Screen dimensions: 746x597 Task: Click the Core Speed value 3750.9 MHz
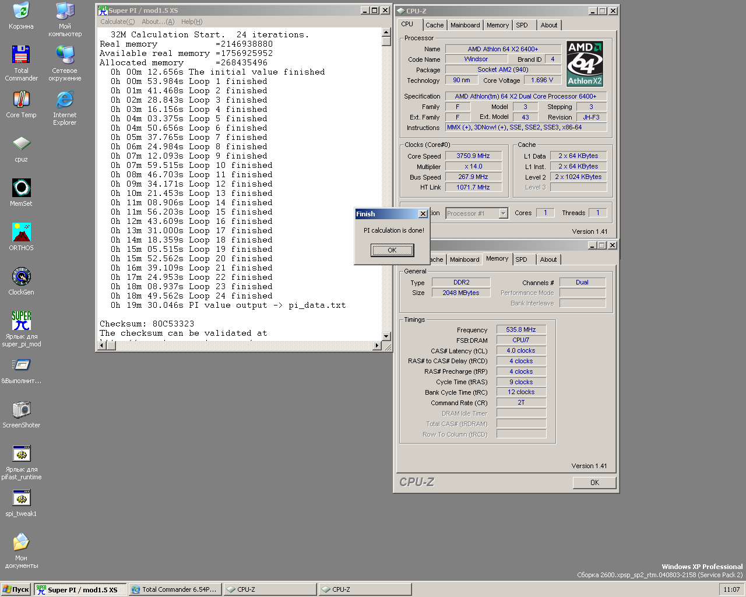473,156
